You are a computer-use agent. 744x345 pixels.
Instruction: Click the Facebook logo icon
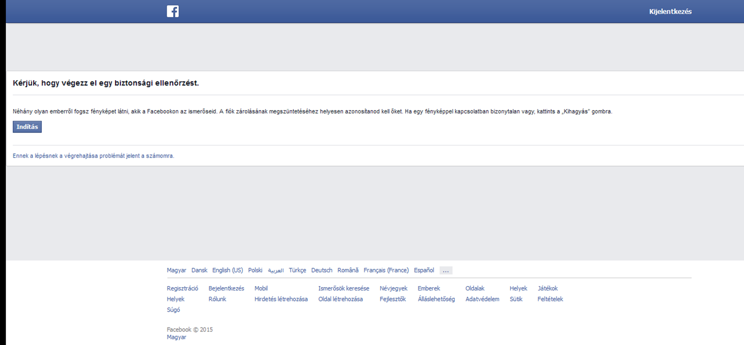(173, 11)
